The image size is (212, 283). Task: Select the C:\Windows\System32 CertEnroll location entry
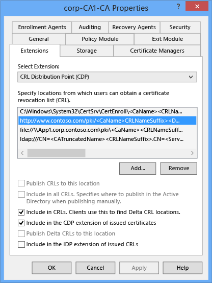[107, 111]
